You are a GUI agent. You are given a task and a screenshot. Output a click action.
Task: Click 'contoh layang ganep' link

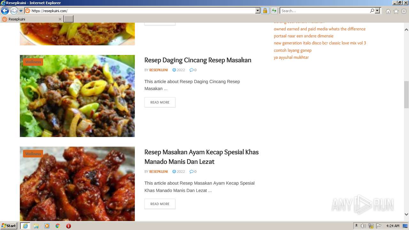click(x=293, y=50)
